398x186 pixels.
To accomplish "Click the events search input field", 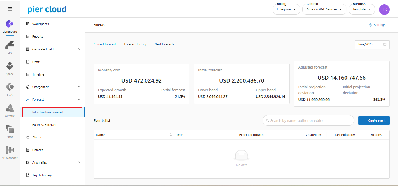I will coord(308,121).
